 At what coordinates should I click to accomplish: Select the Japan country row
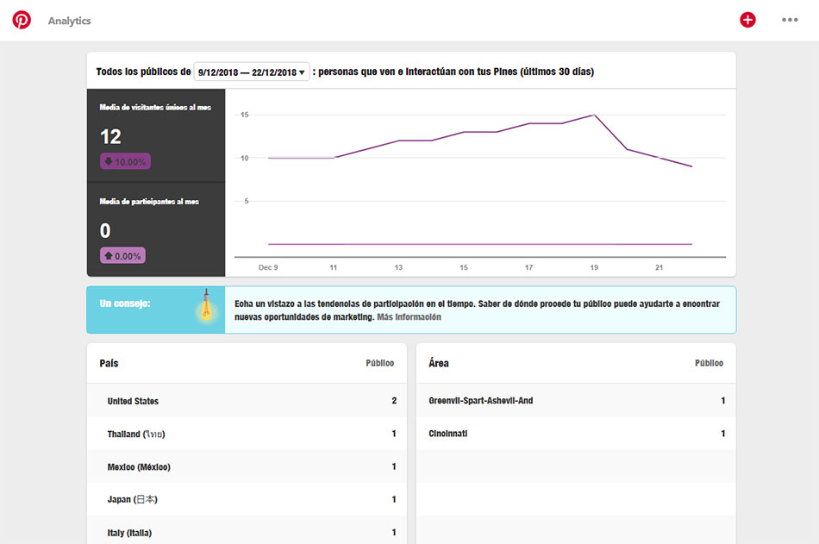coord(247,499)
